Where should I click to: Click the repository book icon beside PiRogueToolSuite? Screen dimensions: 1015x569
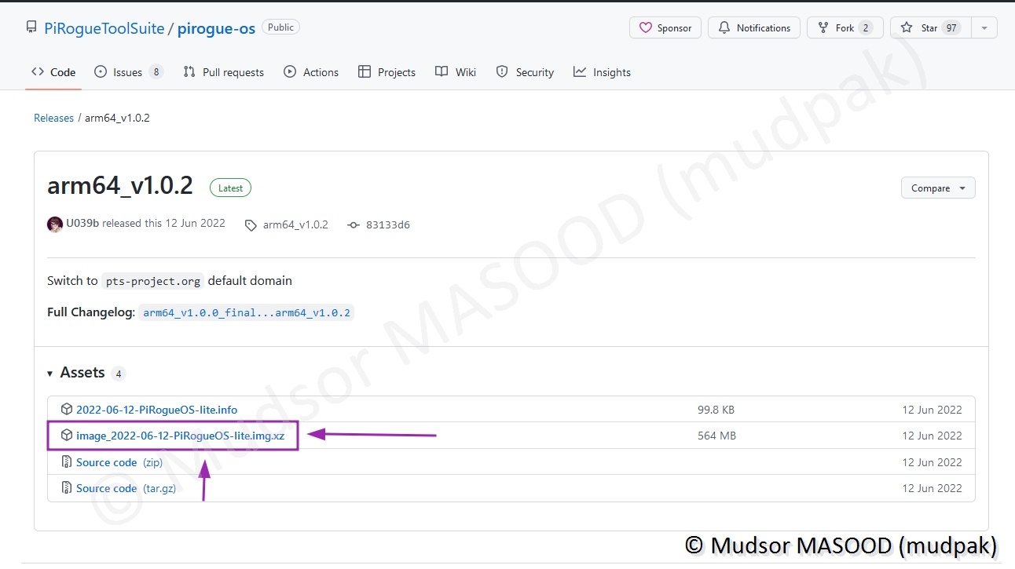point(31,28)
